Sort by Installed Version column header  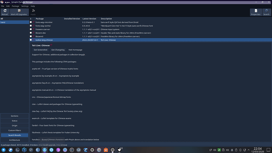pyautogui.click(x=72, y=19)
